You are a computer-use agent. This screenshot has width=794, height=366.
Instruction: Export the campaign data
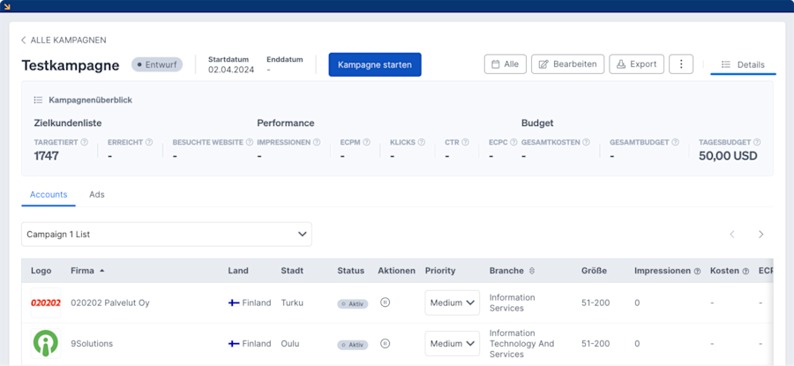coord(636,64)
